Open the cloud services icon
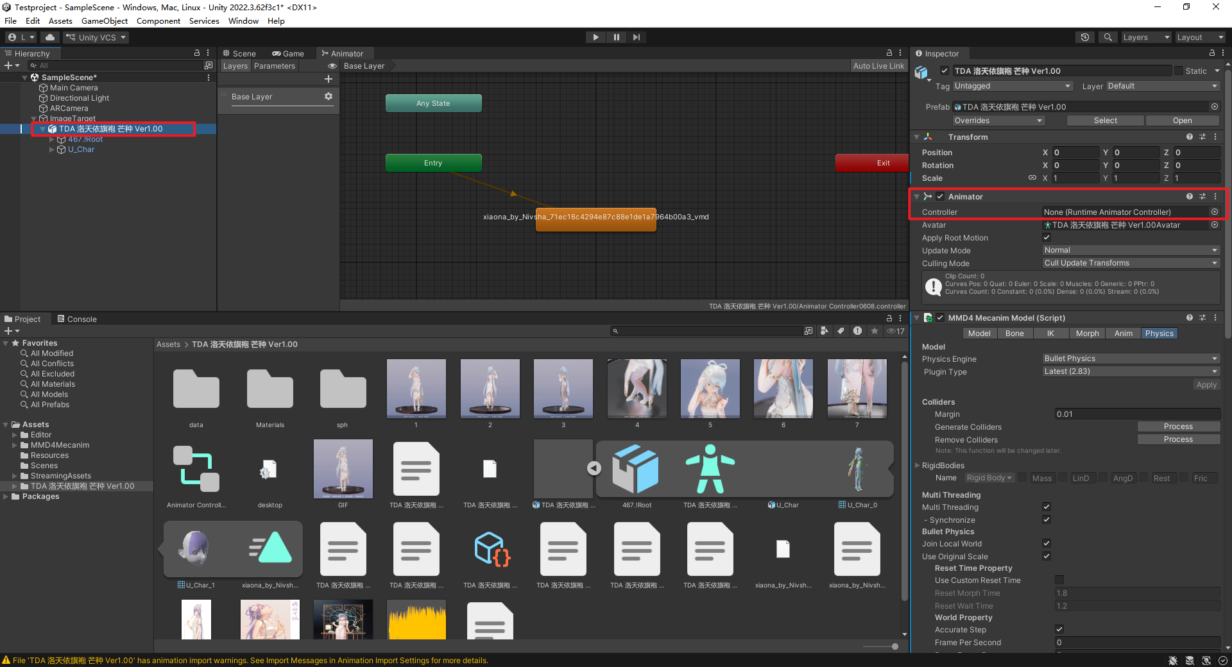 point(50,37)
